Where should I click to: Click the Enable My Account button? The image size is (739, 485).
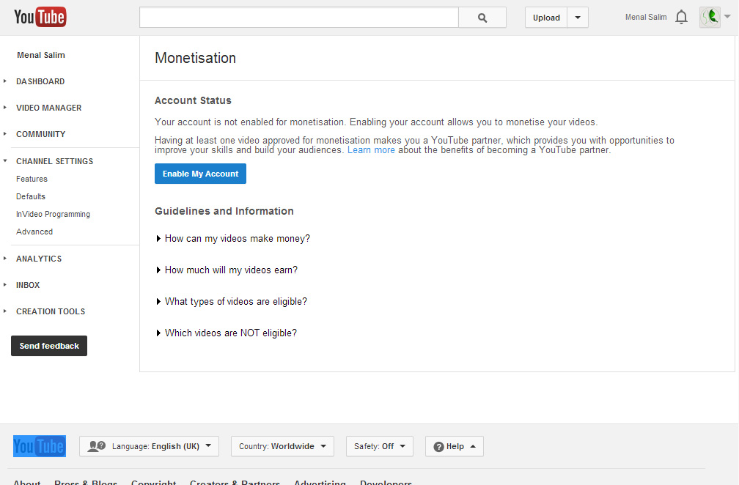[x=200, y=174]
